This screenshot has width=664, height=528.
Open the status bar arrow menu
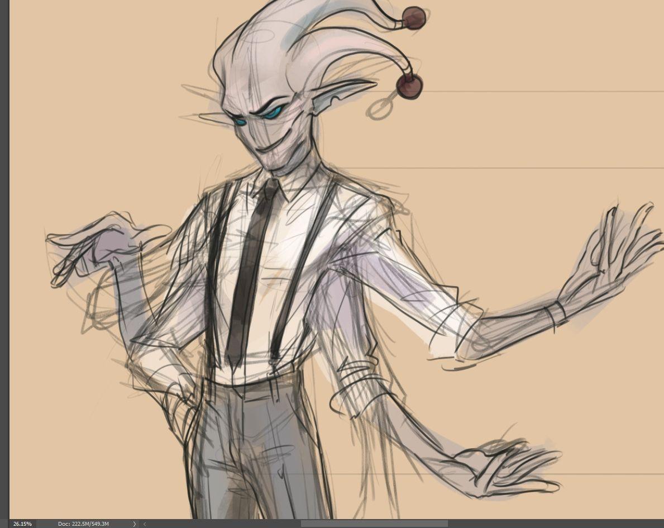134,524
